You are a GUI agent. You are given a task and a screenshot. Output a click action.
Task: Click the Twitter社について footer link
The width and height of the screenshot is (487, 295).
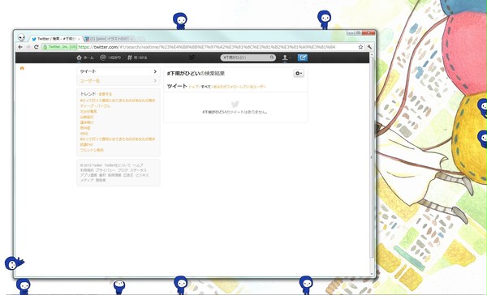[x=118, y=165]
